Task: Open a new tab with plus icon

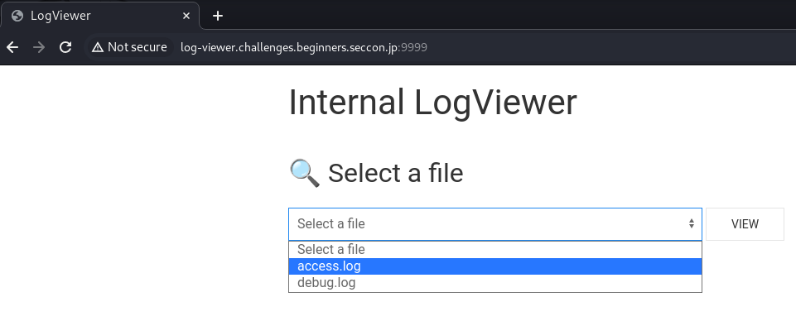Action: click(x=218, y=16)
